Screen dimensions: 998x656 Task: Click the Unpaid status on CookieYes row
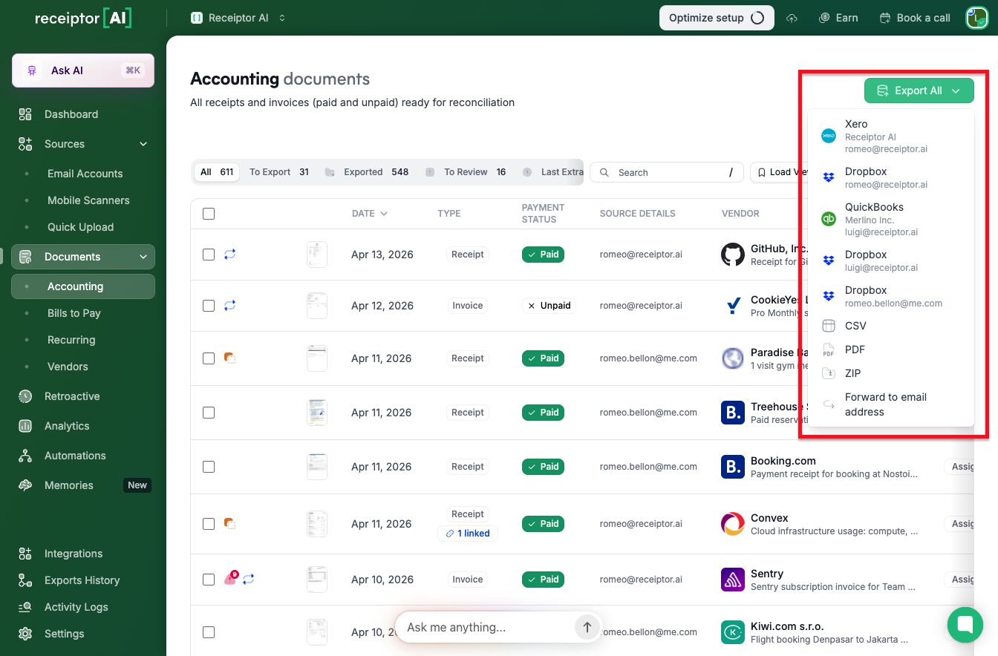(549, 306)
